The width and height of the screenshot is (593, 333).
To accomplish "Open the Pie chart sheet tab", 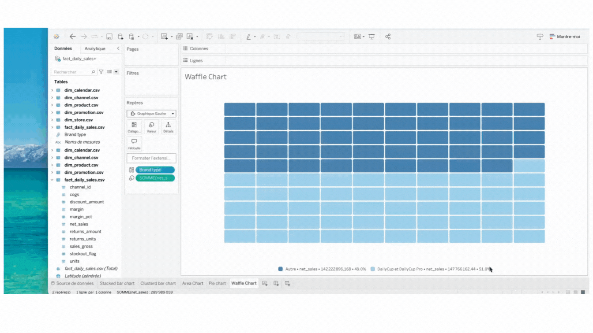I will [217, 283].
